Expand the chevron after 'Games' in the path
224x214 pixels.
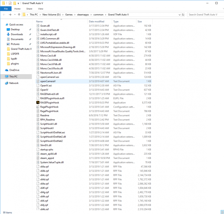click(x=75, y=15)
